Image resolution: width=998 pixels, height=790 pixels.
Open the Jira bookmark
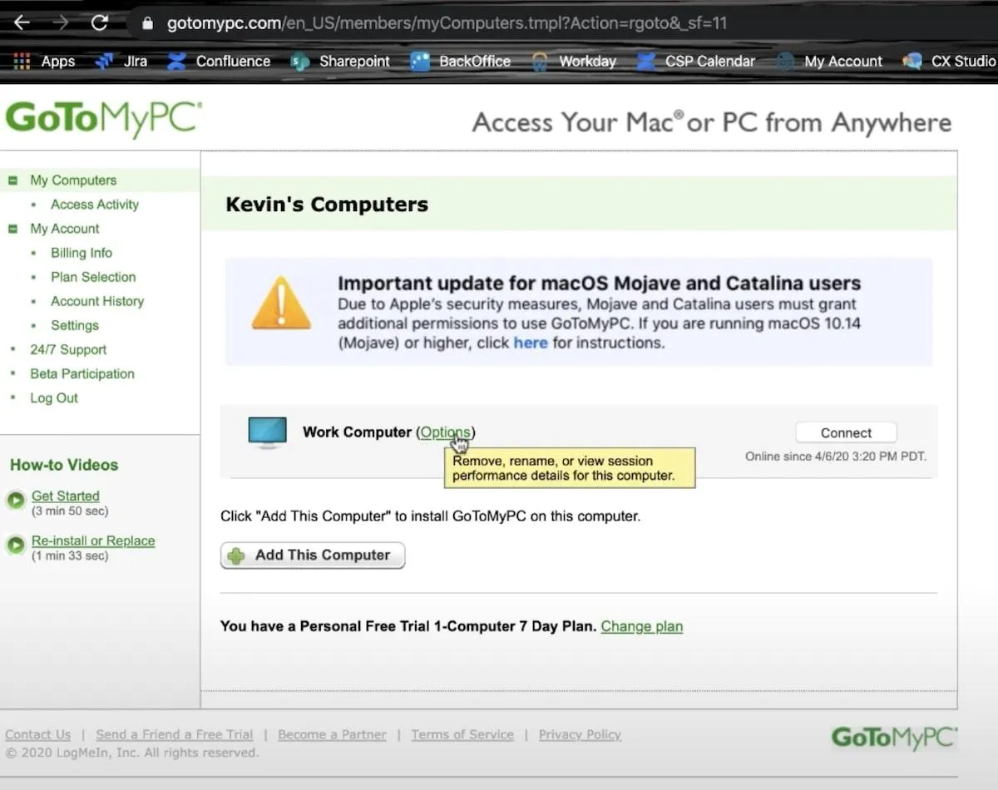pyautogui.click(x=121, y=61)
